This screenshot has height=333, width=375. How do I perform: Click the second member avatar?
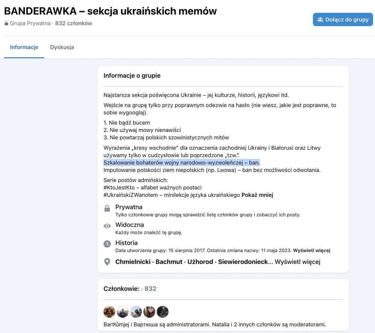point(123,312)
